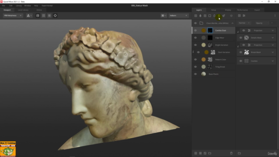Toggle visibility of the Edge Wear layer
Screen dimensions: 279x157
coord(195,38)
